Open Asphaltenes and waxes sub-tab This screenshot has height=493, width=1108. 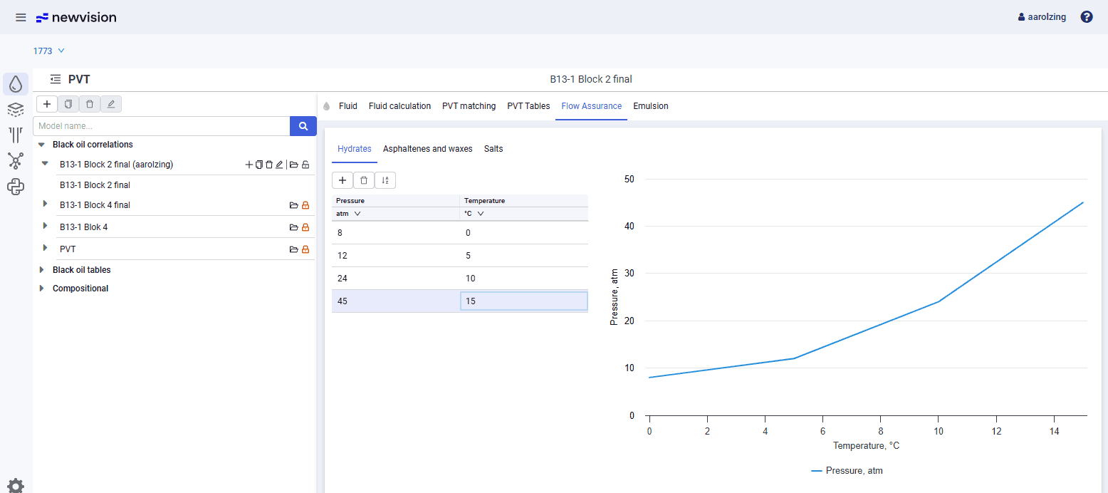(x=428, y=149)
